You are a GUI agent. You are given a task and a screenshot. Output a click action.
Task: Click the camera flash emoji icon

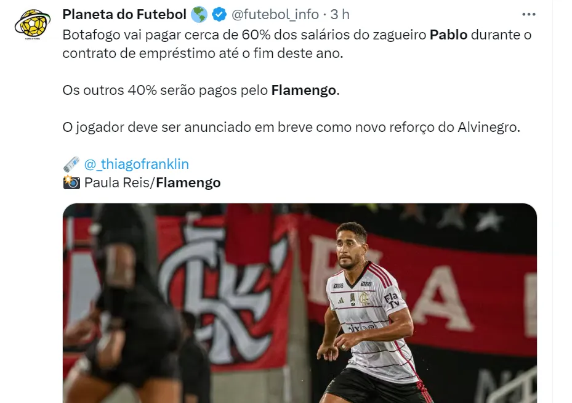(71, 182)
